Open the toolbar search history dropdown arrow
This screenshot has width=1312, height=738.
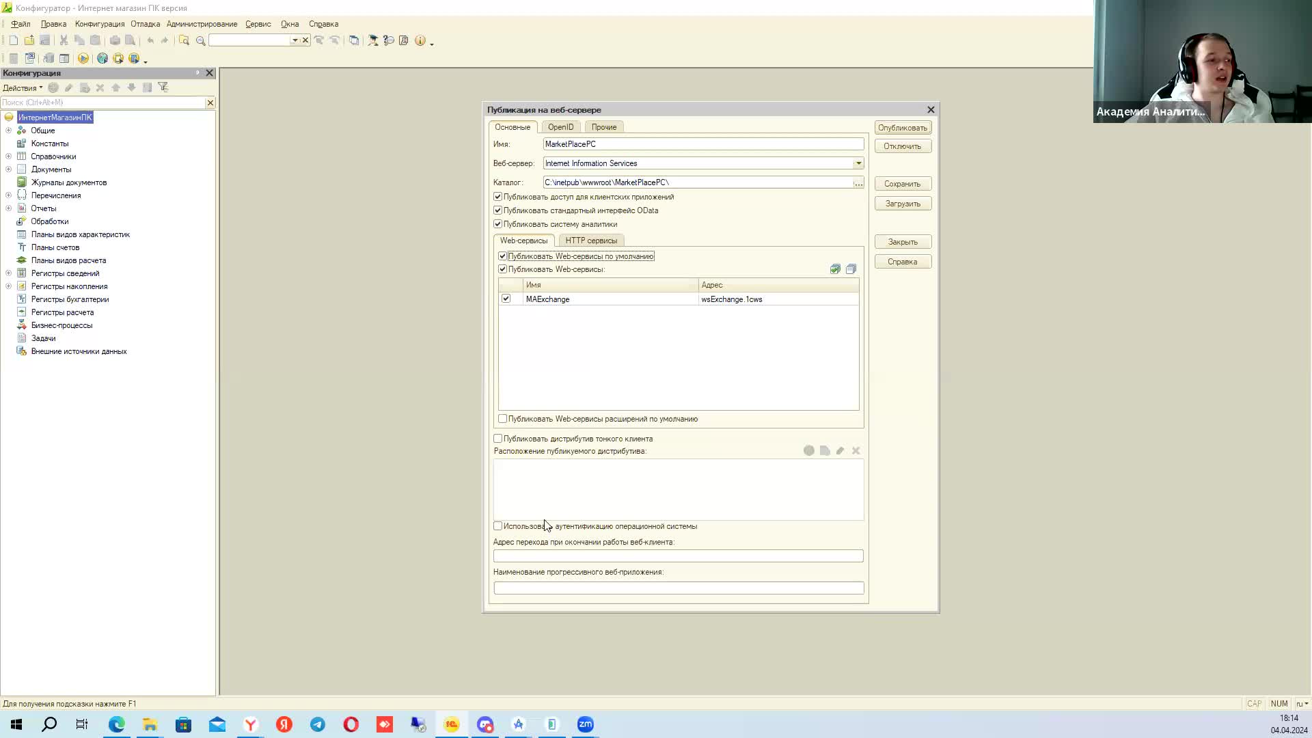point(295,40)
